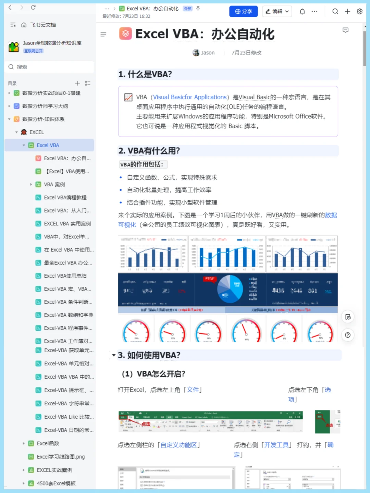Pin the document with the pin icon
The height and width of the screenshot is (493, 370).
point(198,9)
